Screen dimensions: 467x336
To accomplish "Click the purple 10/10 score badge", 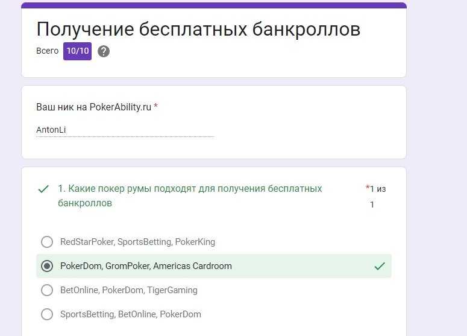I will 78,51.
